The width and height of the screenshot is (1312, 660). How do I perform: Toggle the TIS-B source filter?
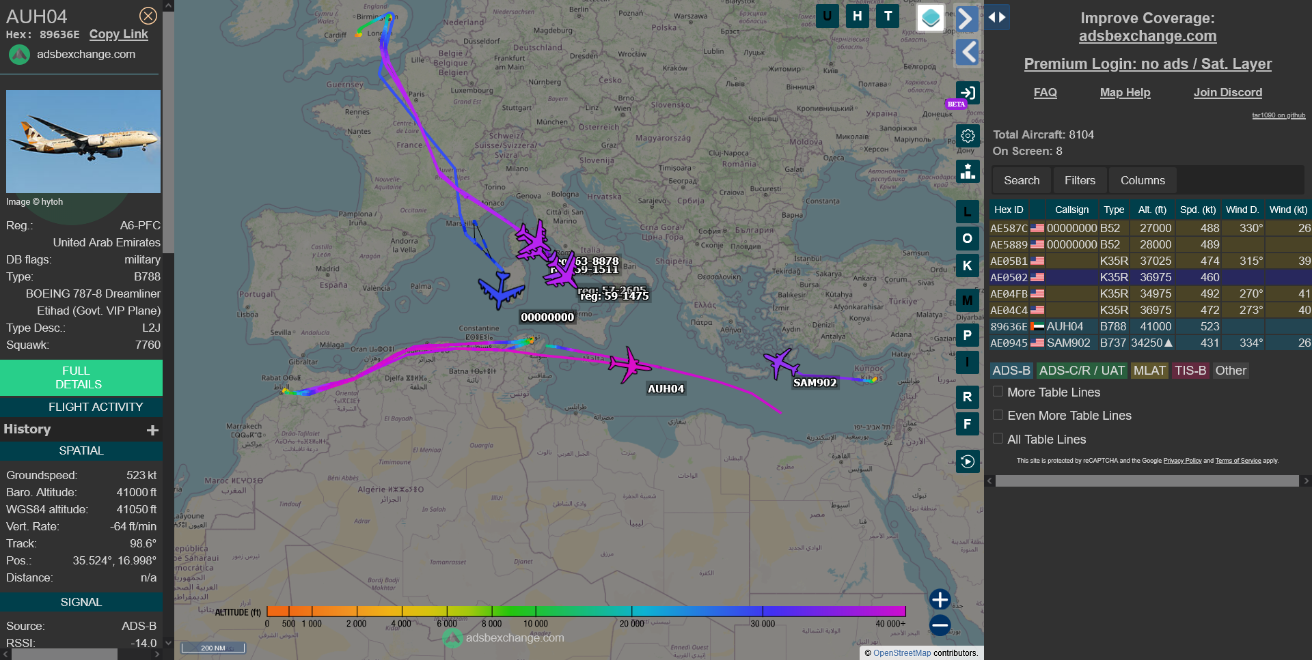point(1190,371)
